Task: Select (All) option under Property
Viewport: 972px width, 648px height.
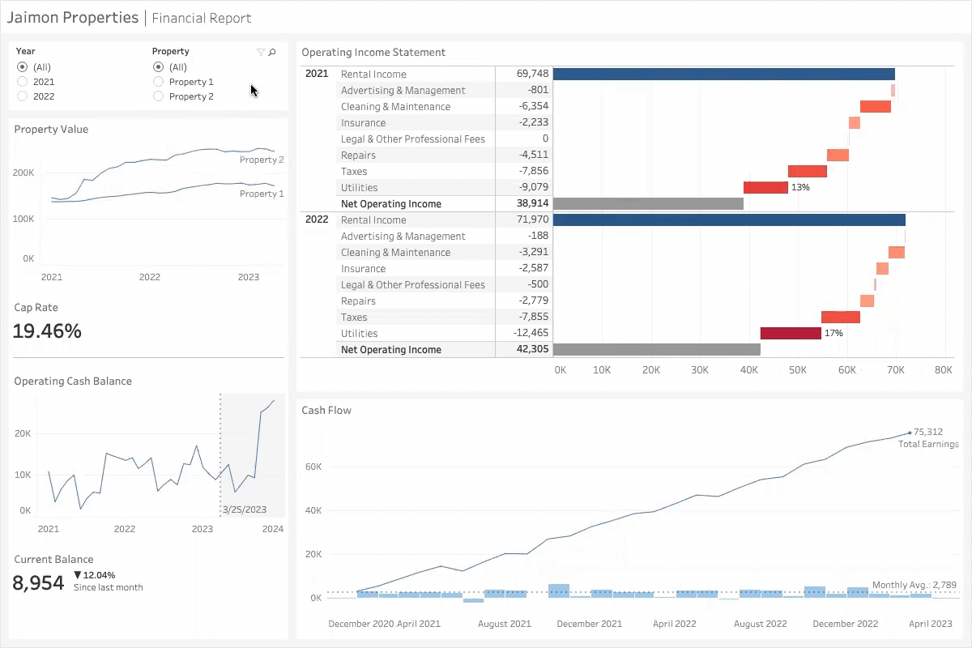Action: [159, 67]
